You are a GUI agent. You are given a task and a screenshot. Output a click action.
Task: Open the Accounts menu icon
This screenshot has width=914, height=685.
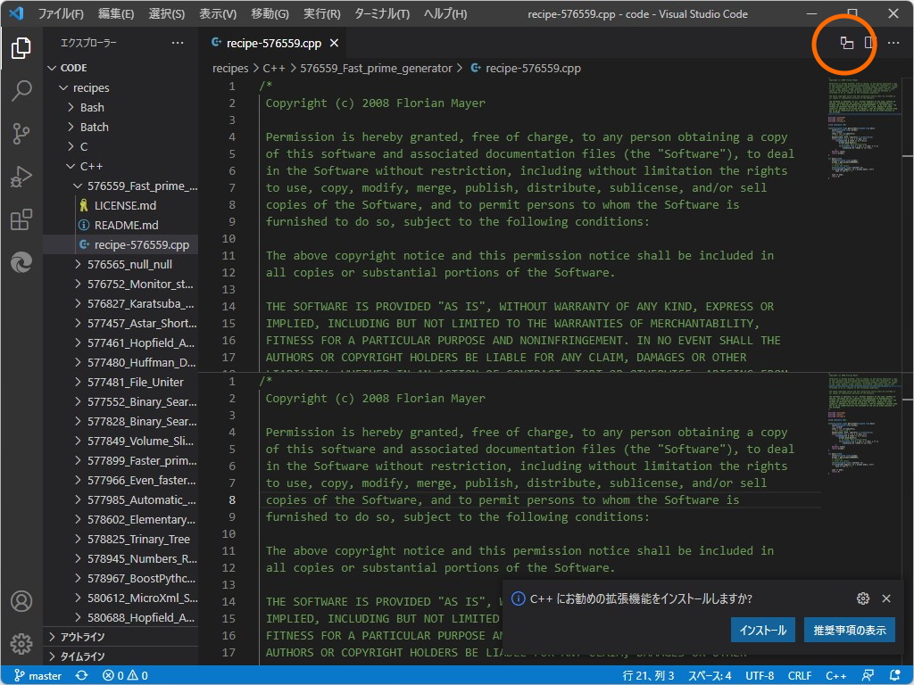(21, 601)
